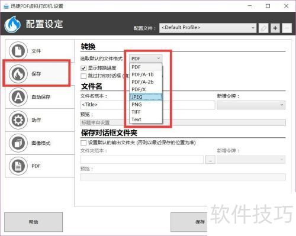Choose TIFF from the format list
The image size is (296, 236).
point(146,112)
